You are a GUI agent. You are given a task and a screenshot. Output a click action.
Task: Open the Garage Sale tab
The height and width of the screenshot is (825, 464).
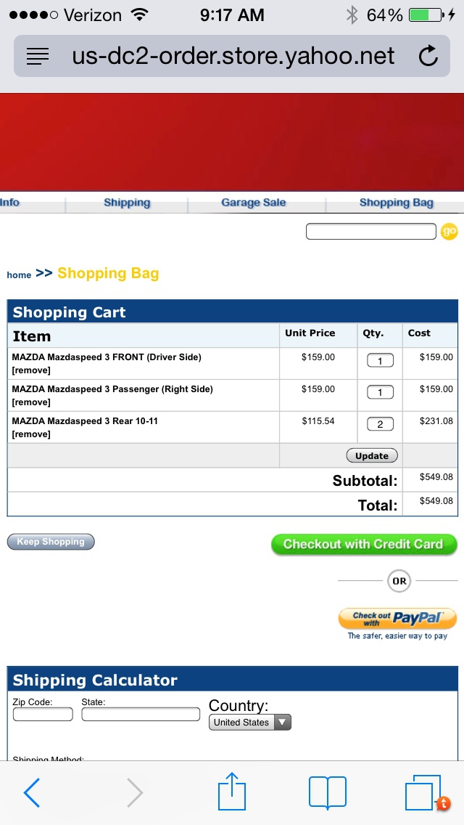(x=253, y=203)
